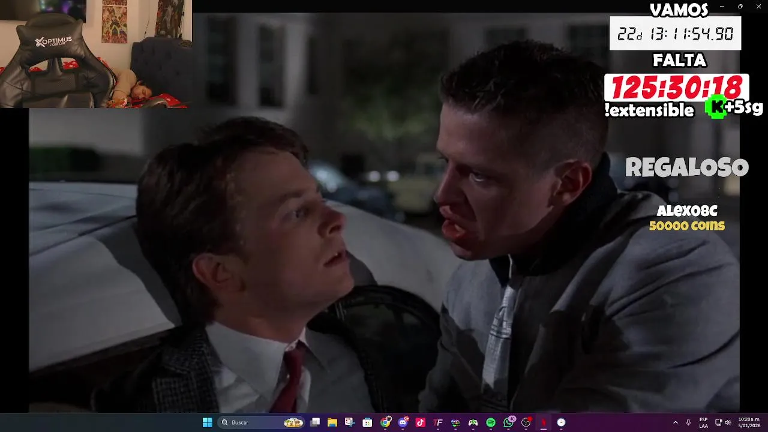Switch to Google Chrome in taskbar
The height and width of the screenshot is (432, 768).
point(385,422)
